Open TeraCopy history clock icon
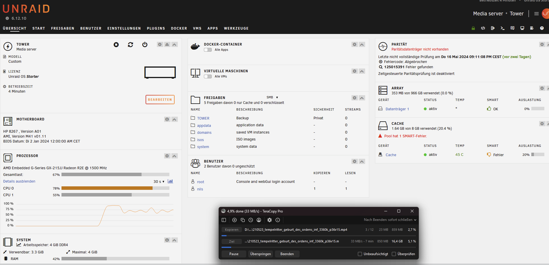The image size is (549, 265). click(x=251, y=220)
